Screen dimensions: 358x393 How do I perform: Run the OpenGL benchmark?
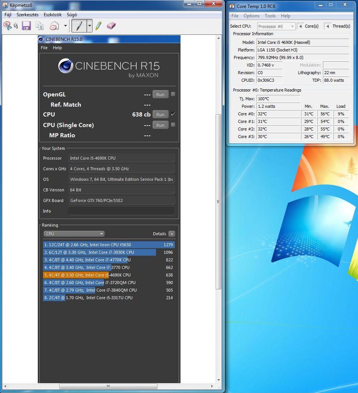click(160, 95)
